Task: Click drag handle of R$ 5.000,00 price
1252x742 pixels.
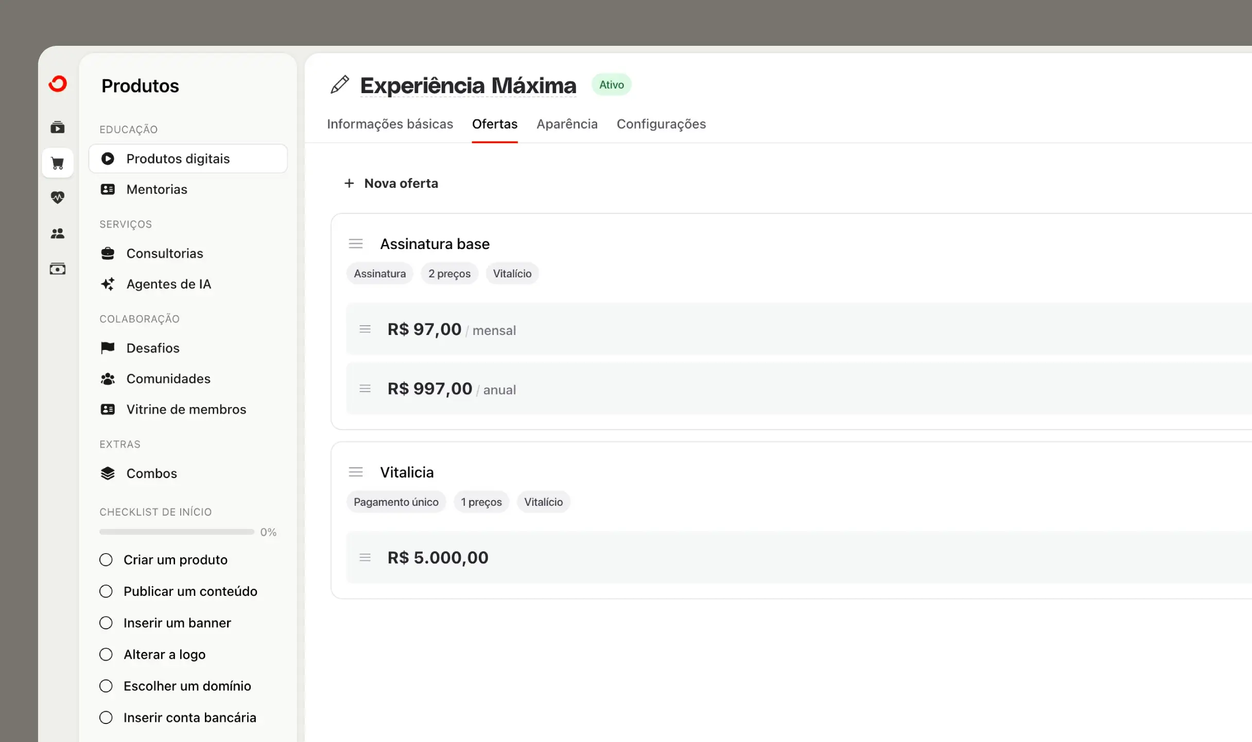Action: 365,557
